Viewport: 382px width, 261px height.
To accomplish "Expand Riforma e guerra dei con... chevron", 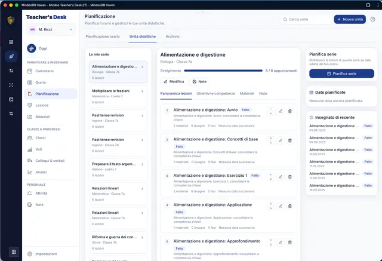I will click(142, 238).
